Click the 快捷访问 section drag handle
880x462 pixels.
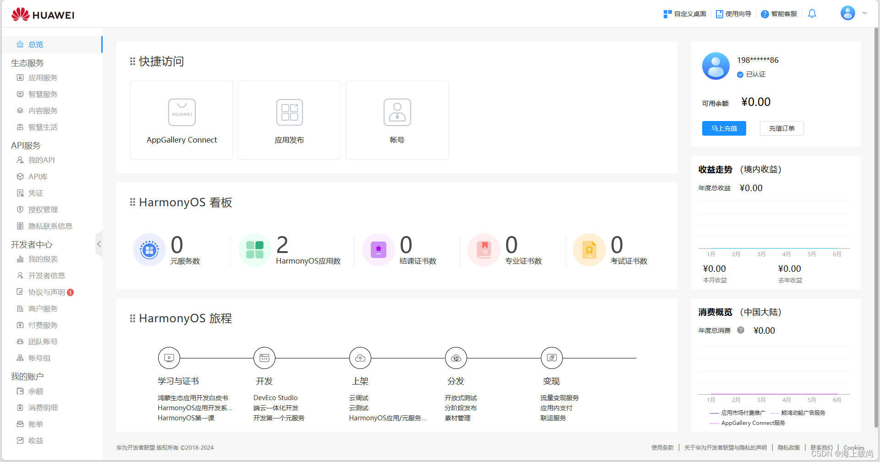click(x=132, y=61)
